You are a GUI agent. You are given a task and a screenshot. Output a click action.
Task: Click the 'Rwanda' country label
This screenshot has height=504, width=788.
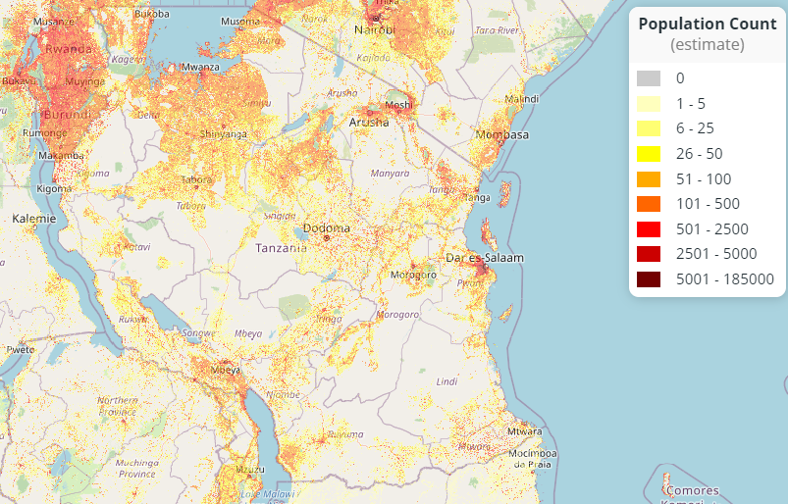(x=69, y=49)
